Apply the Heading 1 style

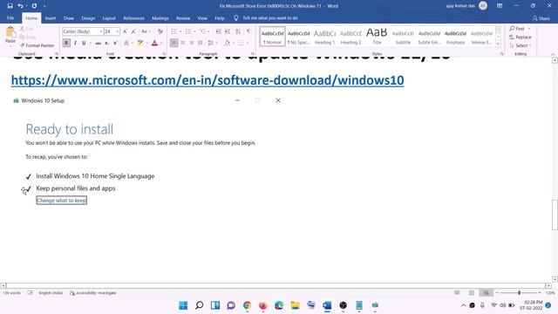coord(324,36)
